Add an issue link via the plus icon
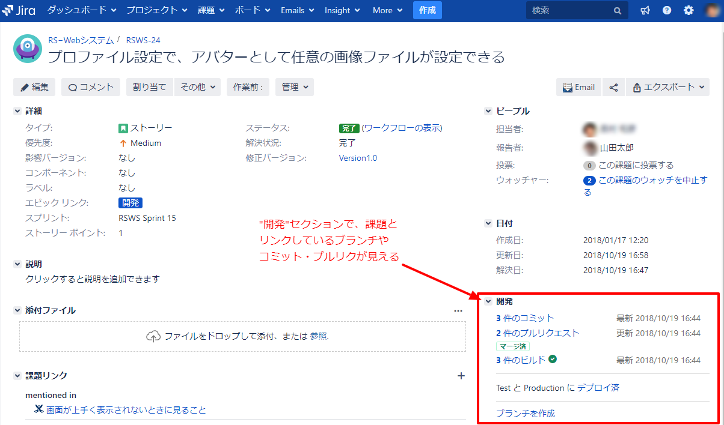Image resolution: width=724 pixels, height=425 pixels. point(461,375)
